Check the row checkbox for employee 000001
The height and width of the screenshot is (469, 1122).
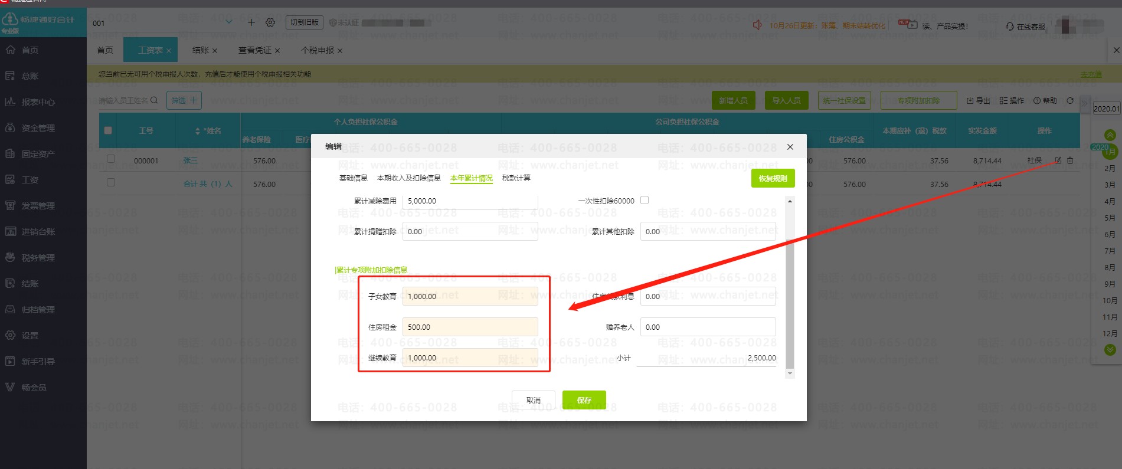(x=111, y=159)
